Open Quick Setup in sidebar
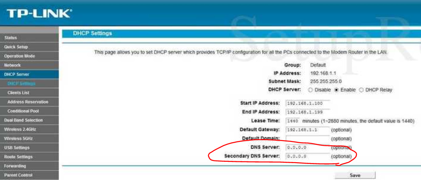 (x=16, y=47)
